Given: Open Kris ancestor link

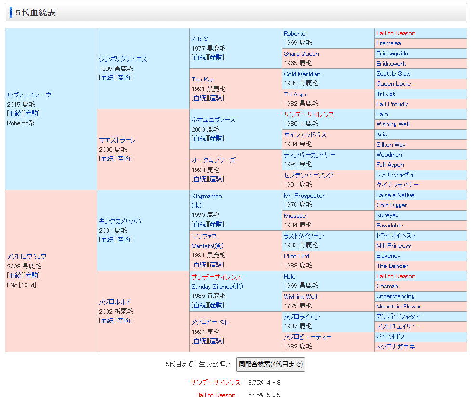Looking at the screenshot, I should 381,134.
